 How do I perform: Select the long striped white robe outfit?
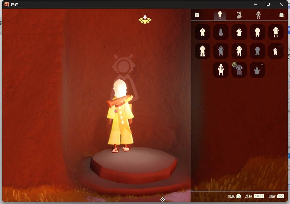[221, 70]
